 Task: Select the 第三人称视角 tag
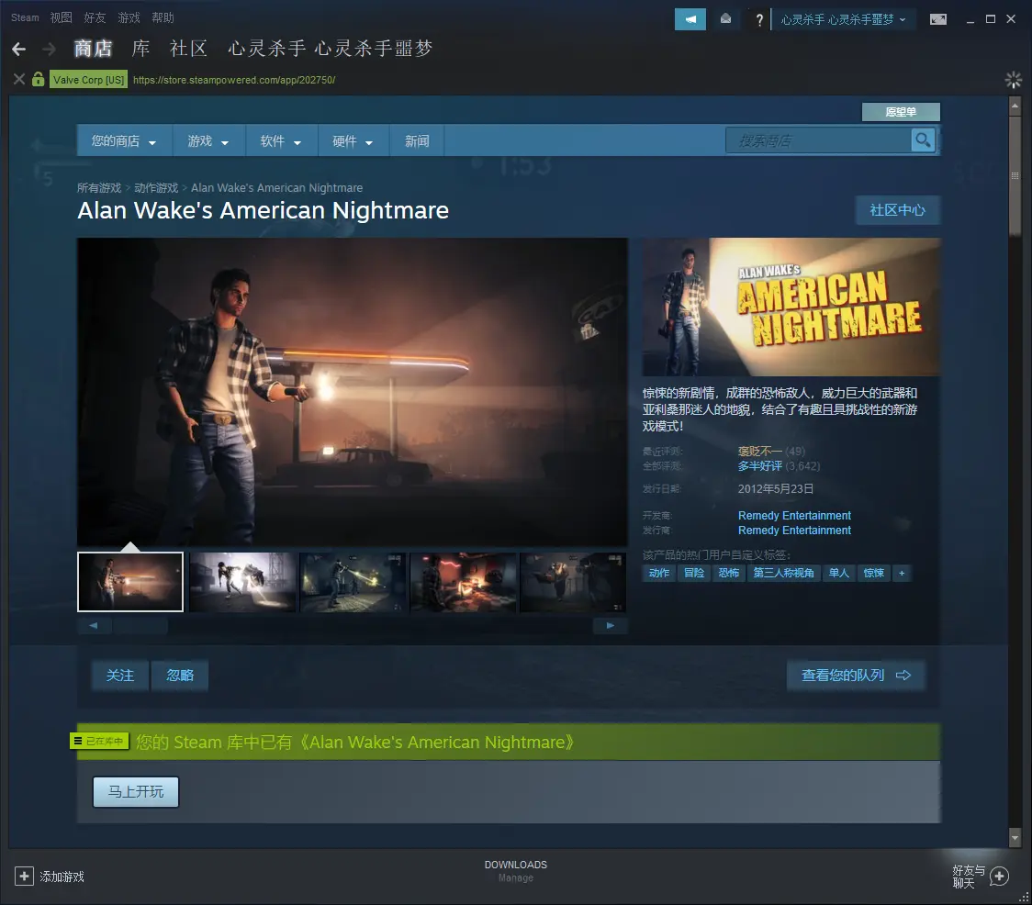[x=783, y=574]
